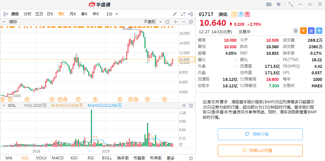Expand the 指标 indicator triangle
This screenshot has height=161, width=325.
click(x=4, y=22)
